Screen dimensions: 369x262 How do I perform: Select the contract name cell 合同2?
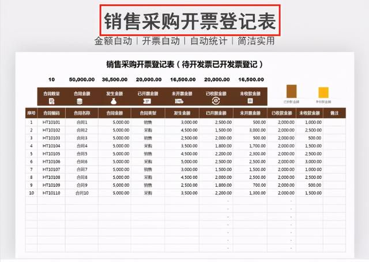tap(82, 130)
